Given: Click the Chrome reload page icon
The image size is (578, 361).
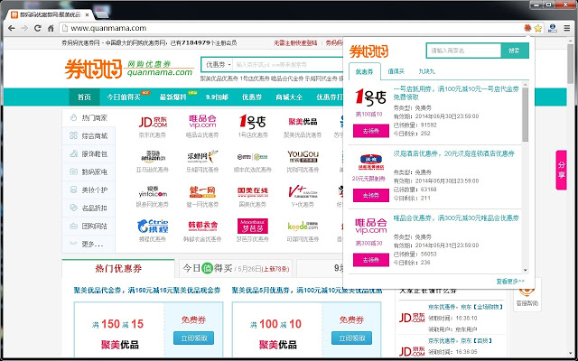Looking at the screenshot, I should [x=36, y=29].
